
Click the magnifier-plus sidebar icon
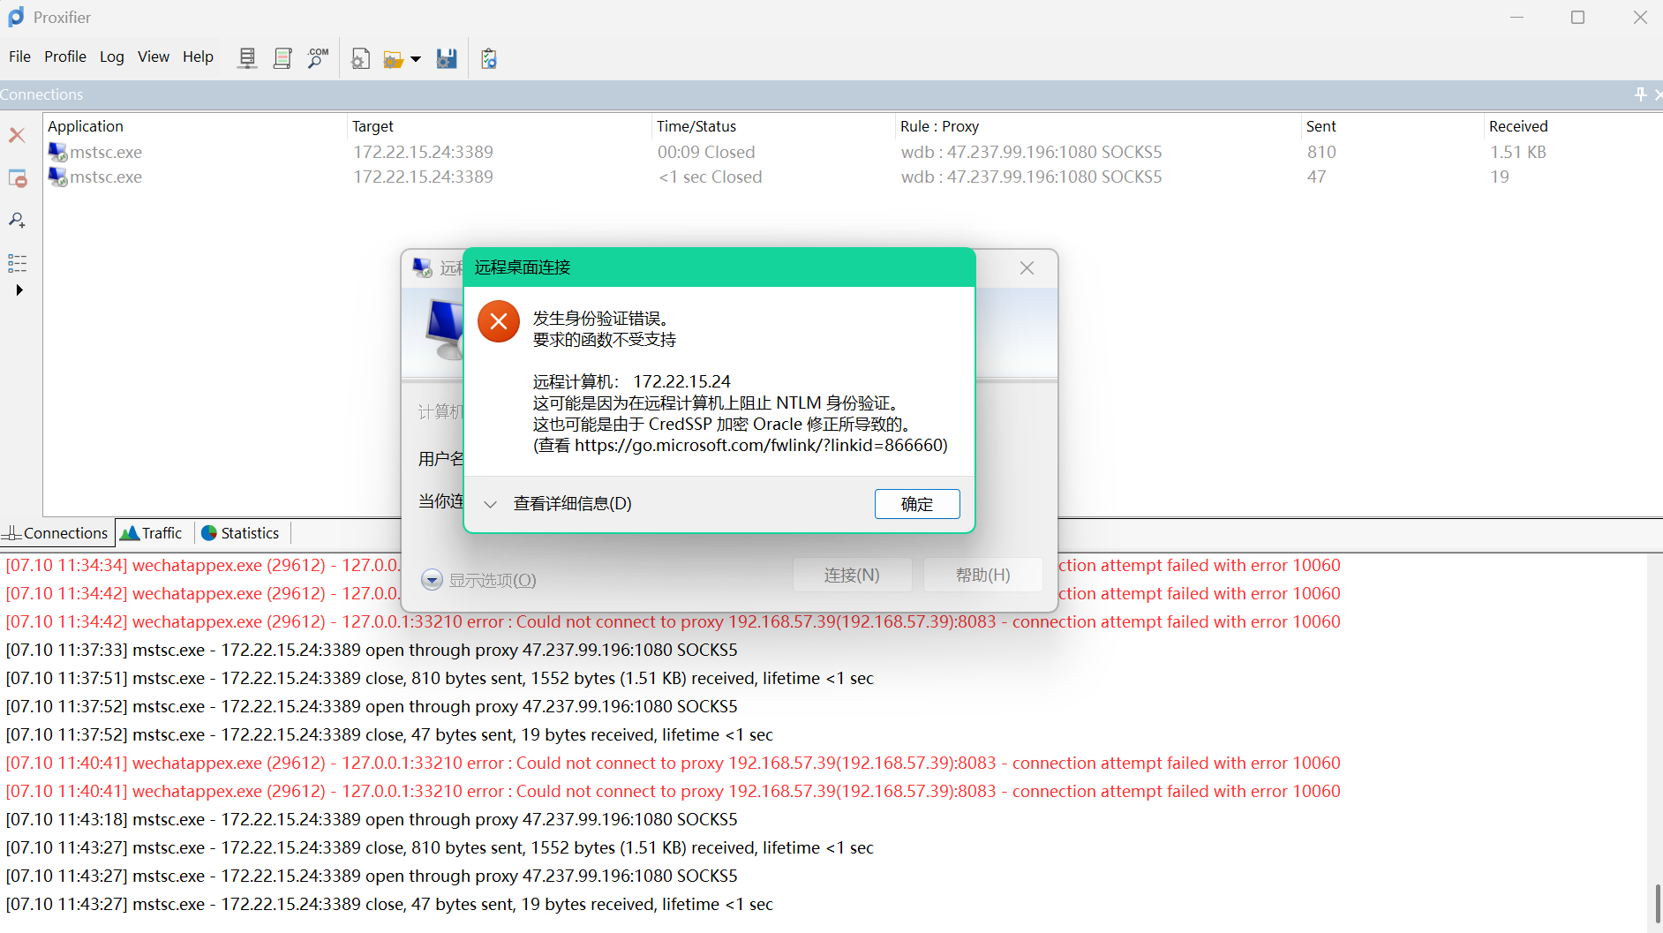point(17,220)
